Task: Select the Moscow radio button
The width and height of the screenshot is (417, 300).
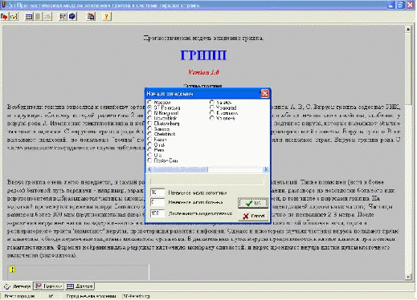Action: 149,103
